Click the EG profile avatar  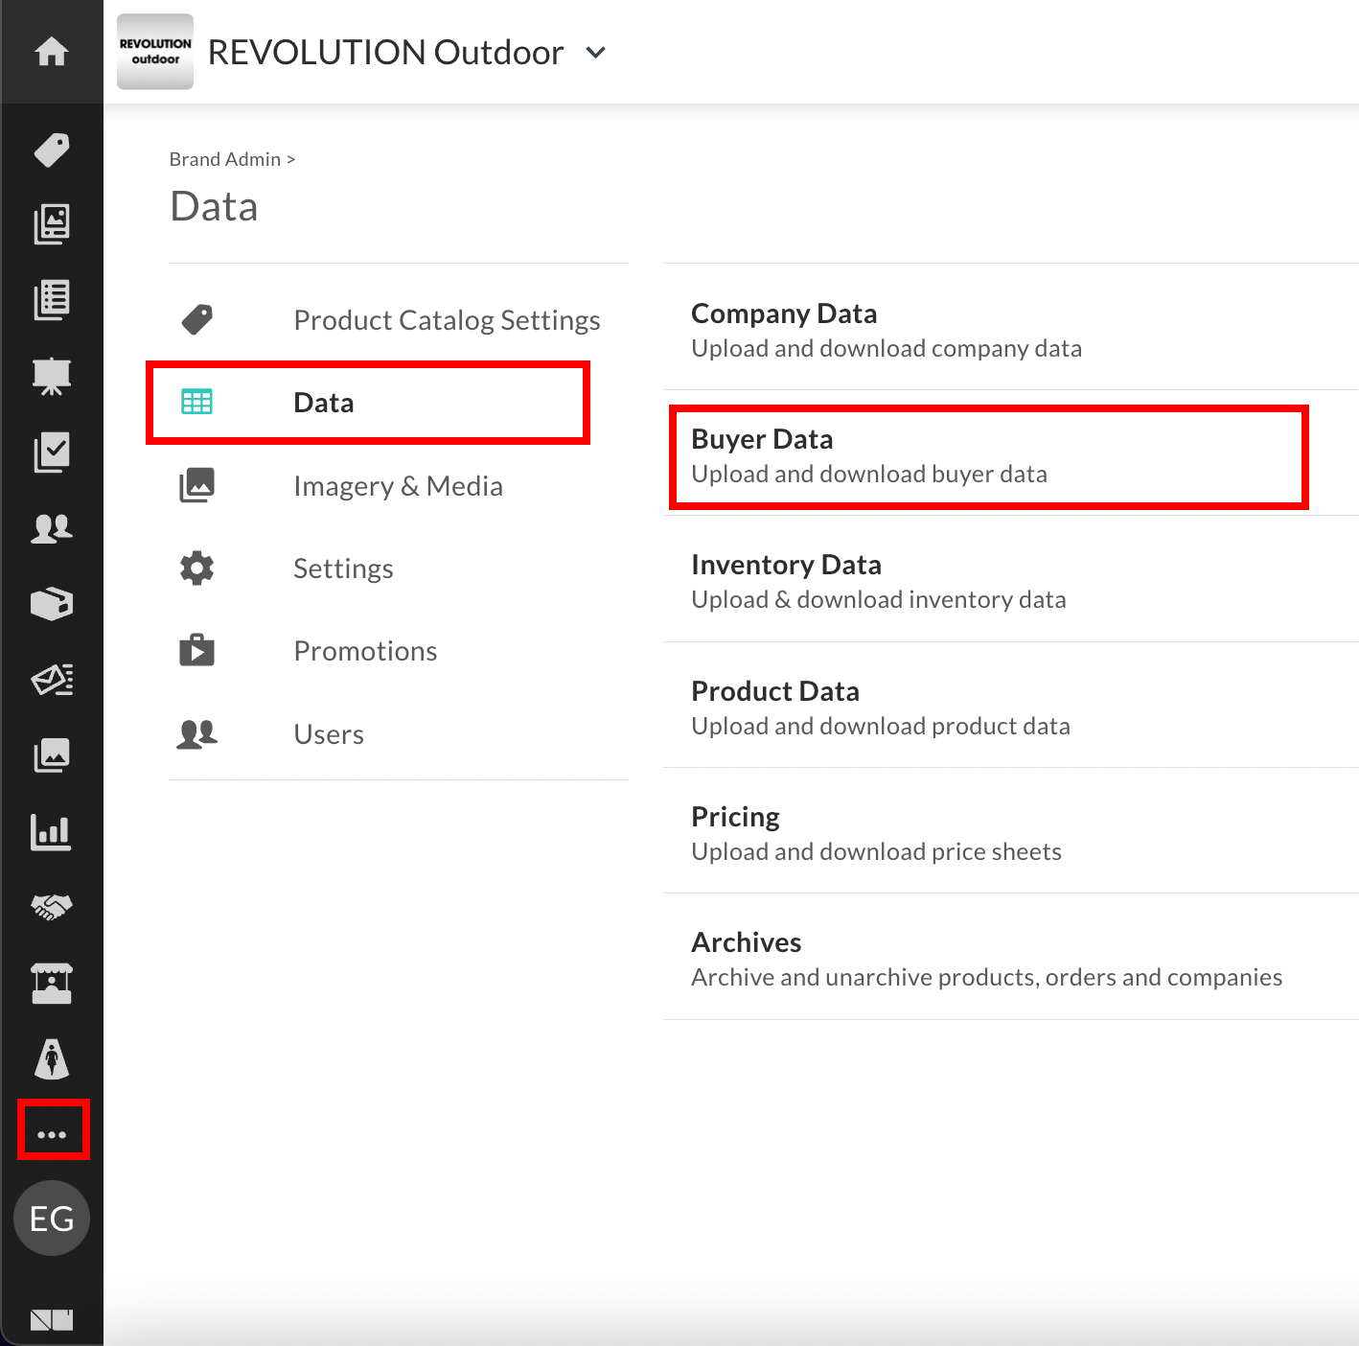pyautogui.click(x=53, y=1218)
